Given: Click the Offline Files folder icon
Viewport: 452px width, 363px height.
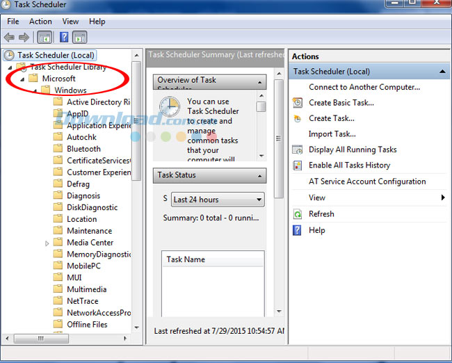Looking at the screenshot, I should pyautogui.click(x=58, y=324).
